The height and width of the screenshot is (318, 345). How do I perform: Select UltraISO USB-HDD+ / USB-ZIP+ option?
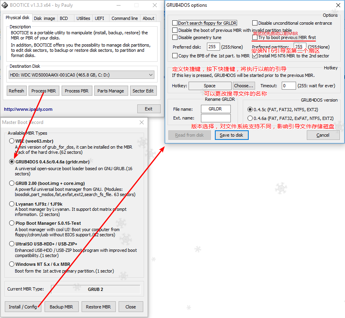click(x=43, y=244)
